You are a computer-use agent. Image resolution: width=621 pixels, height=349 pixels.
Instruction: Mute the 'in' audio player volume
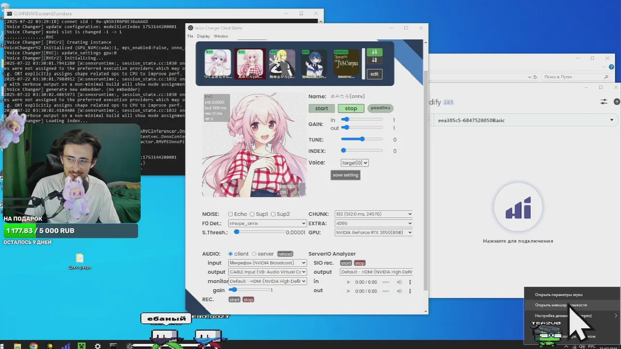point(400,282)
